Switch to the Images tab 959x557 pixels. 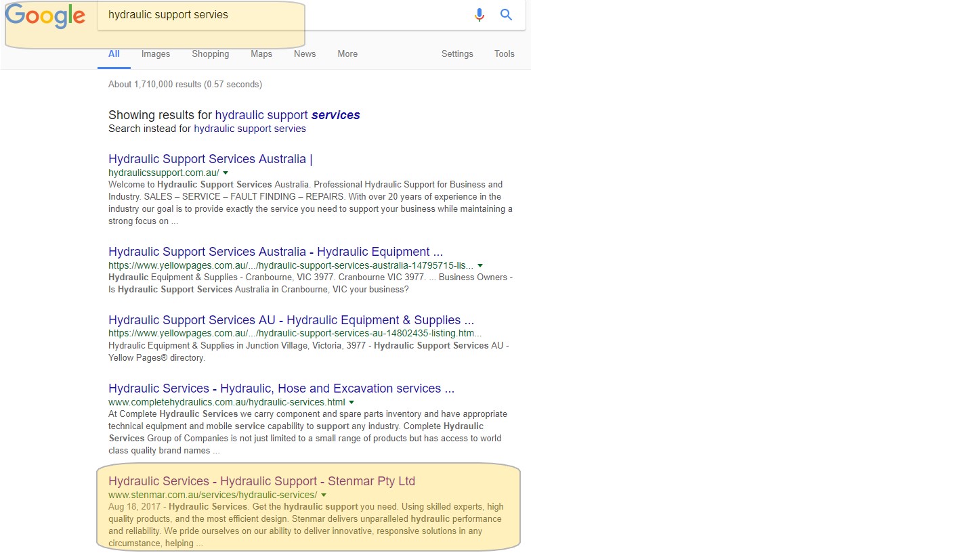coord(156,54)
